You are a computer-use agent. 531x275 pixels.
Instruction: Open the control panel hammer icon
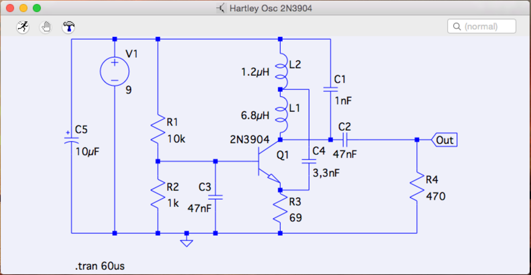pyautogui.click(x=68, y=27)
